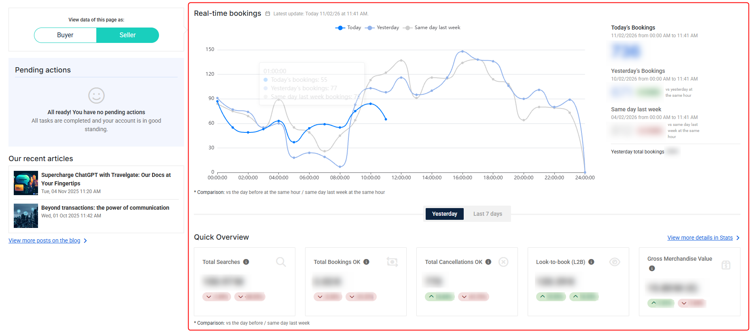The width and height of the screenshot is (751, 336).
Task: Switch view to Buyer
Action: pos(65,35)
